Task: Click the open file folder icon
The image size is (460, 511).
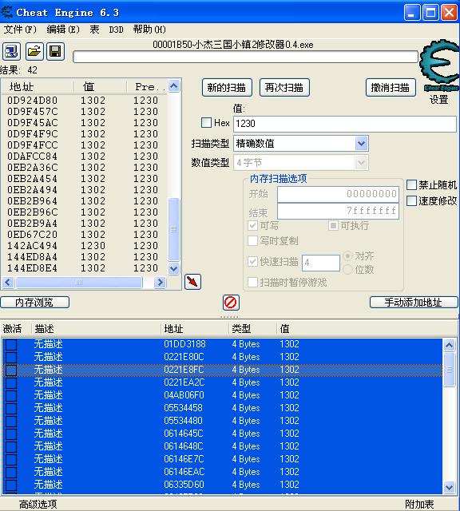Action: coord(34,51)
